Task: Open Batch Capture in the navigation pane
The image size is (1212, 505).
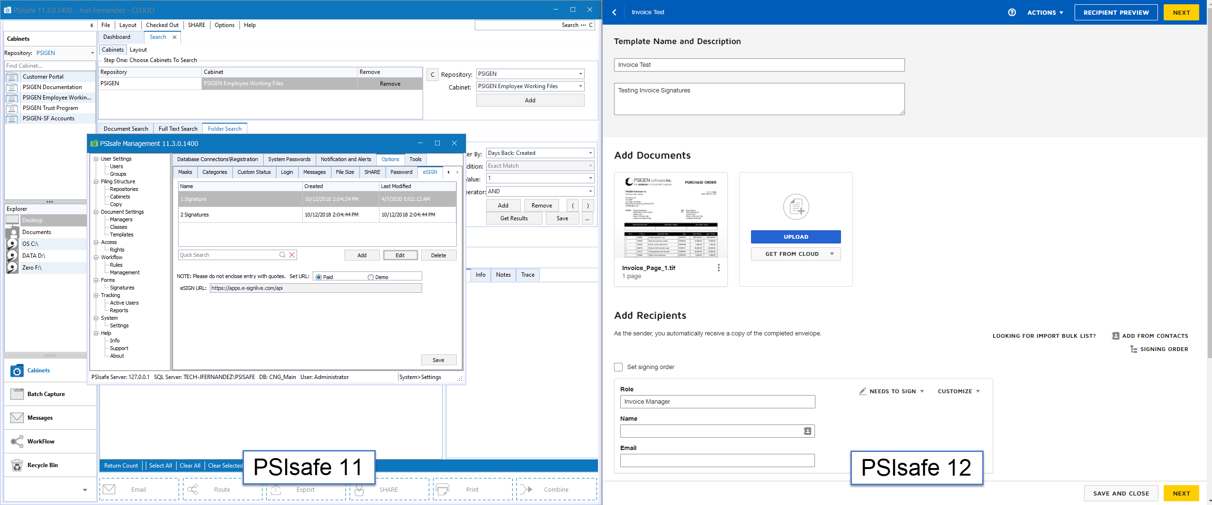Action: pyautogui.click(x=46, y=394)
